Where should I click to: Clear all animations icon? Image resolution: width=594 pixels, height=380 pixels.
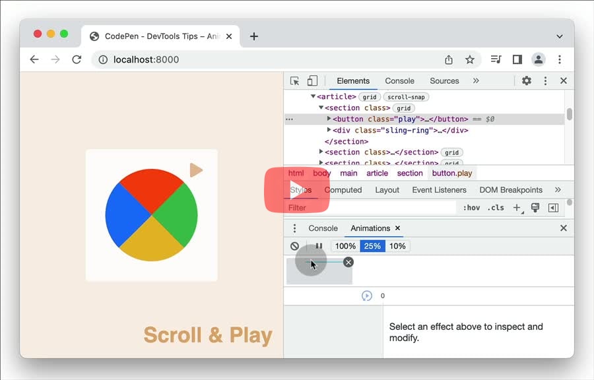(x=294, y=246)
